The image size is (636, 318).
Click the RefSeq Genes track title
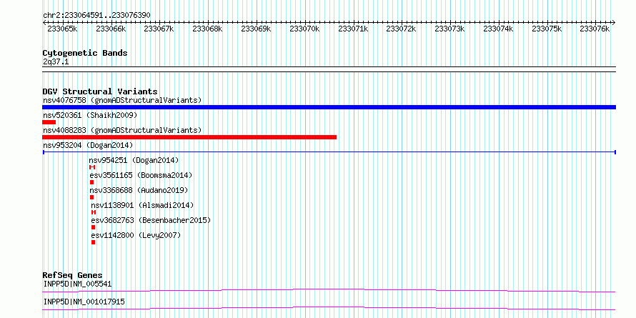(72, 275)
